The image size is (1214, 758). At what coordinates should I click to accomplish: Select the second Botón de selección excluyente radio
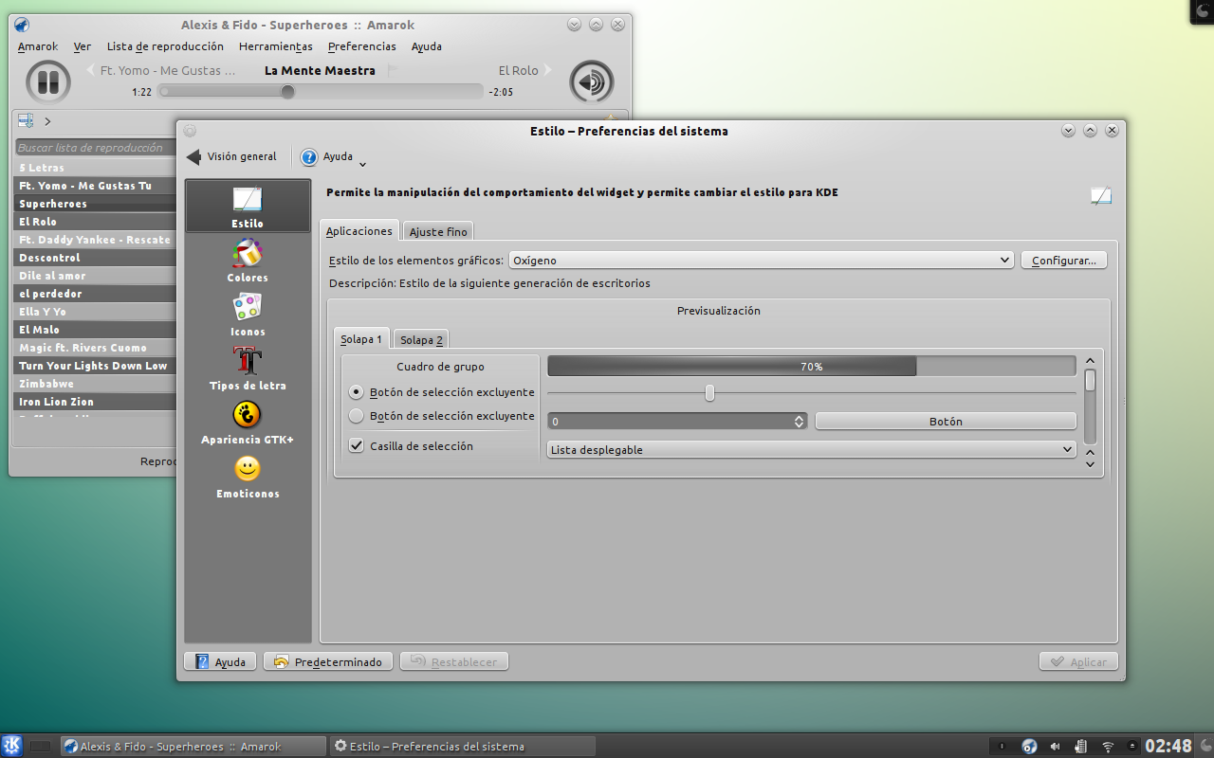coord(357,416)
